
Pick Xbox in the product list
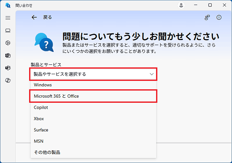coord(93,119)
